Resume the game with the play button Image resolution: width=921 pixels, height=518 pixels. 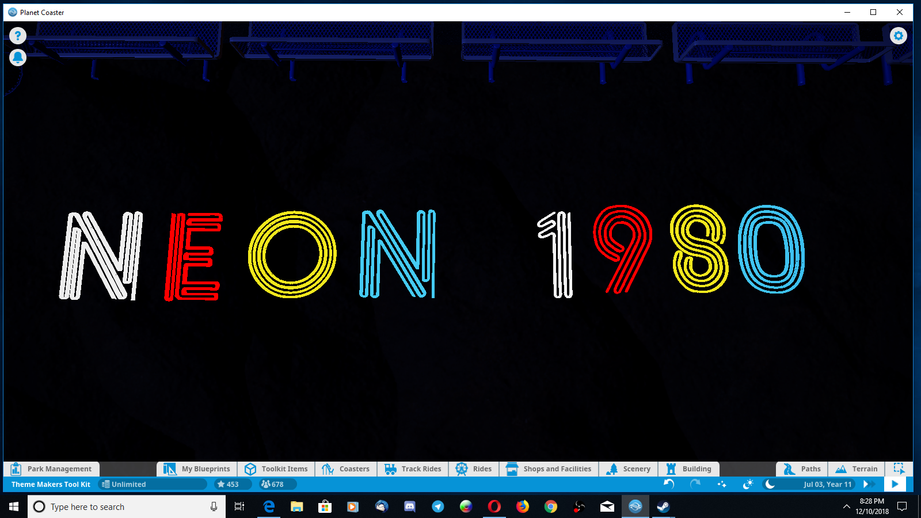tap(895, 484)
